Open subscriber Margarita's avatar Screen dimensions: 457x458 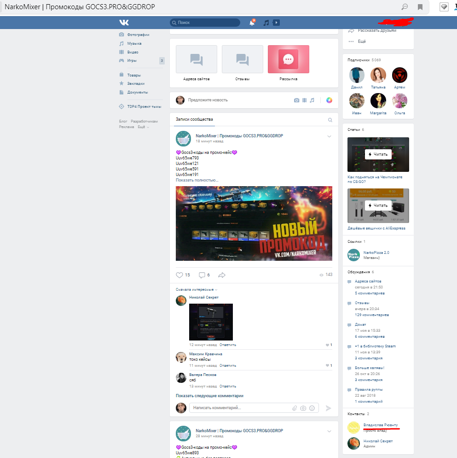click(378, 101)
